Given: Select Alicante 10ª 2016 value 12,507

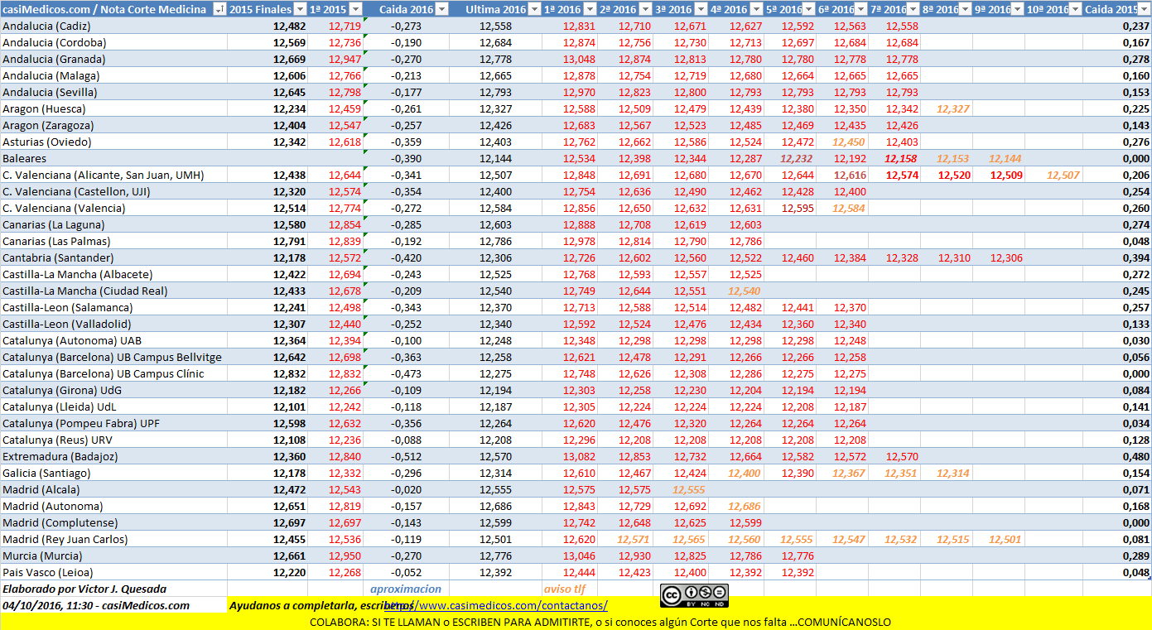Looking at the screenshot, I should click(1063, 175).
